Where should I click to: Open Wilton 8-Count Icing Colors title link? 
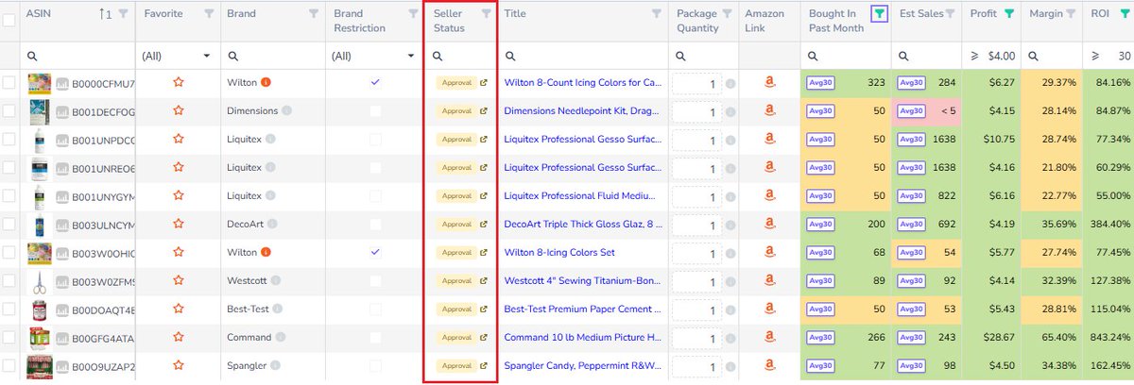[x=583, y=83]
